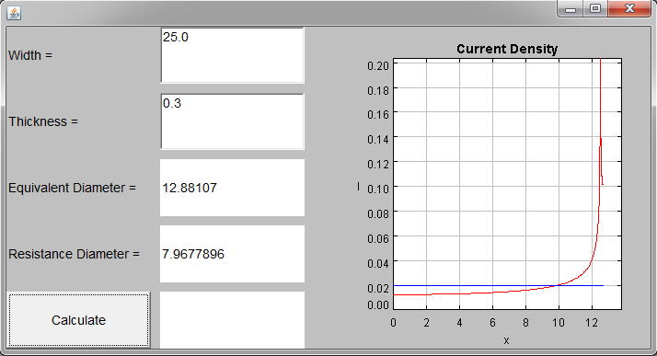Minimize the window
Viewport: 657px width, 356px height.
571,9
